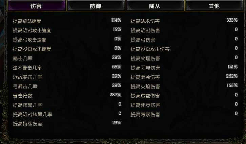
Task: Switch to the 伤害 tab
Action: click(x=37, y=6)
